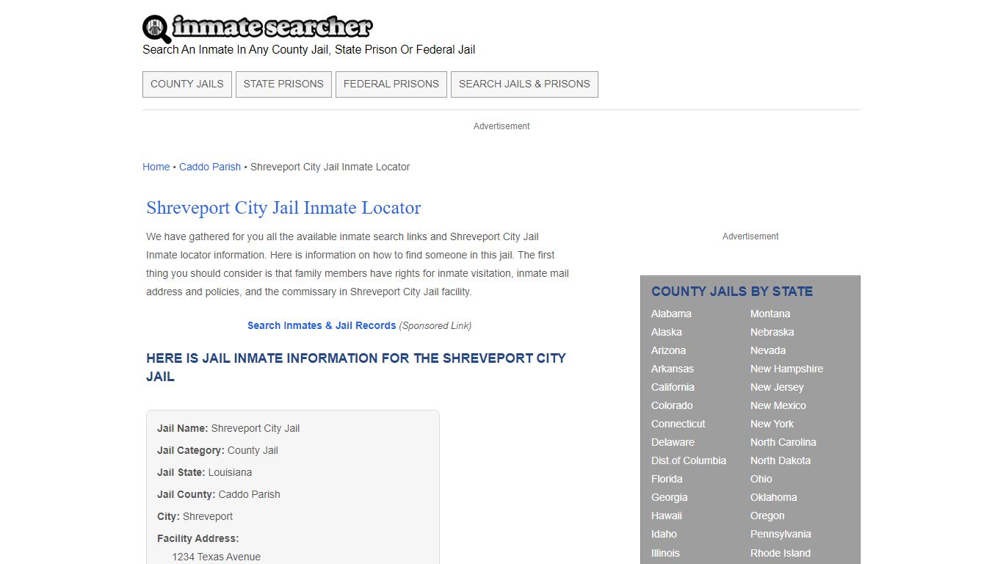This screenshot has width=1003, height=564.
Task: Go to Home breadcrumb link
Action: tap(156, 167)
